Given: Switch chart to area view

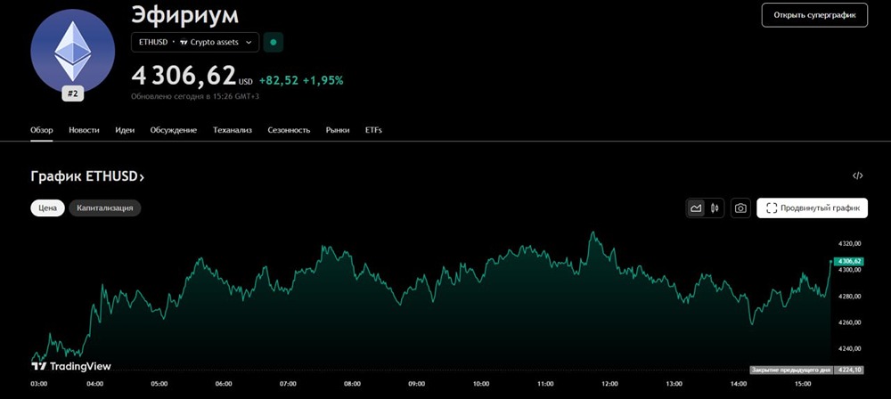Looking at the screenshot, I should (x=696, y=208).
